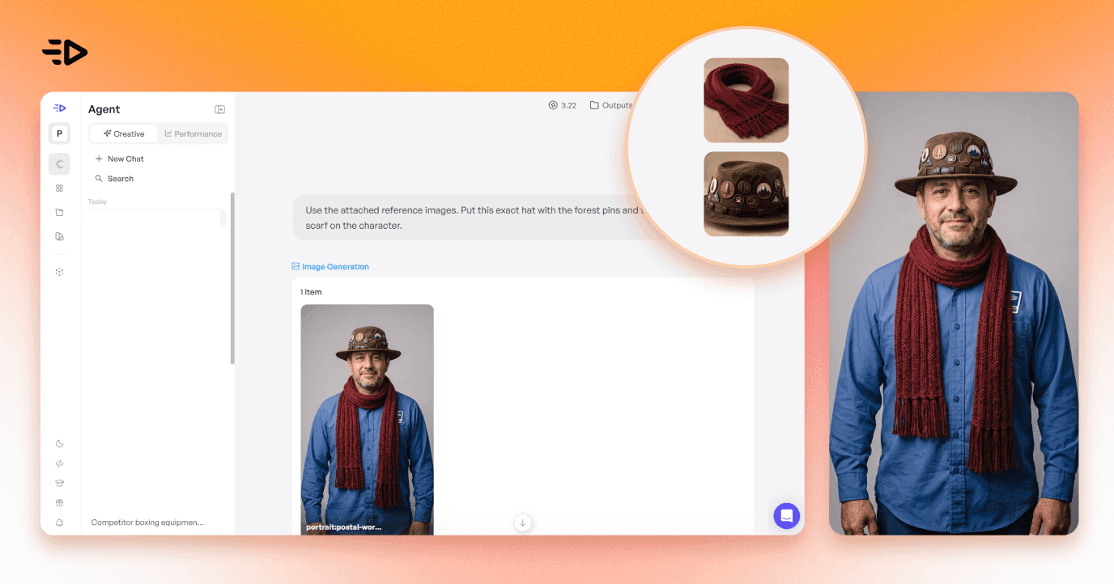Open the file icon in the sidebar
Viewport: 1114px width, 584px height.
pos(59,212)
